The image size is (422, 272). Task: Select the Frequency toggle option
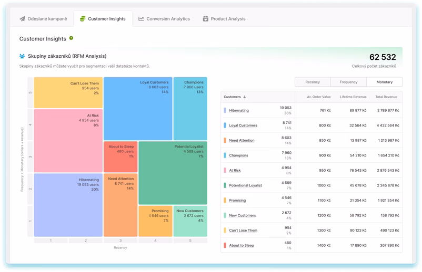(x=348, y=82)
